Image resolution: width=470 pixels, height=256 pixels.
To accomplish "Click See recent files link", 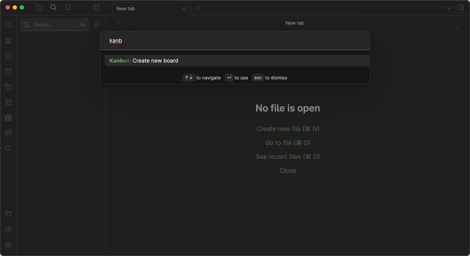I will point(288,156).
